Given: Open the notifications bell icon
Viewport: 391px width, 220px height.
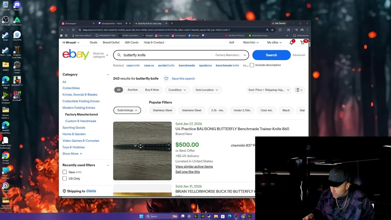Looking at the screenshot, I should pos(291,42).
